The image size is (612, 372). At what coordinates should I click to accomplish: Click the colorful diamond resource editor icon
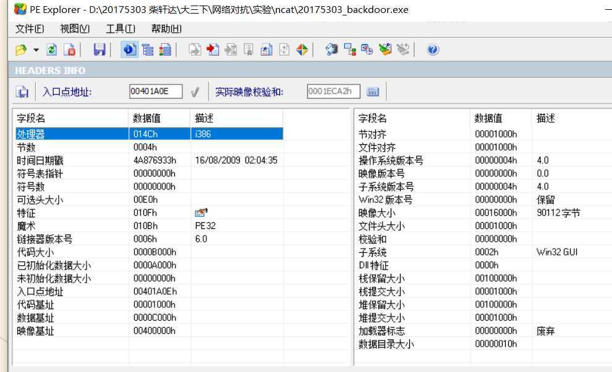coord(302,50)
